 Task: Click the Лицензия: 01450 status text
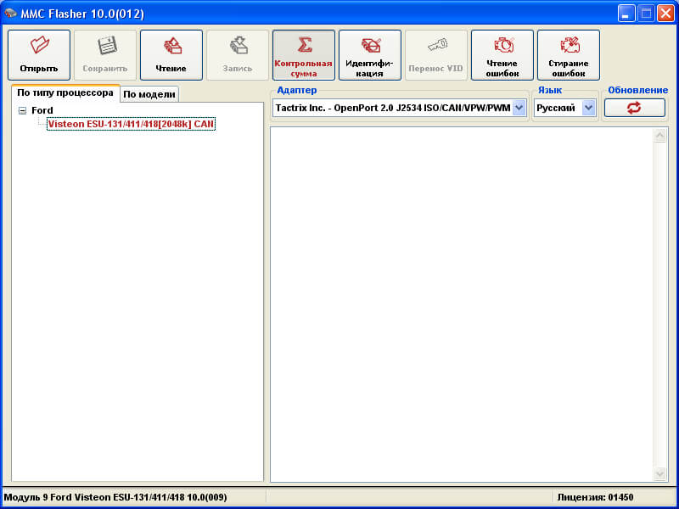tap(595, 497)
